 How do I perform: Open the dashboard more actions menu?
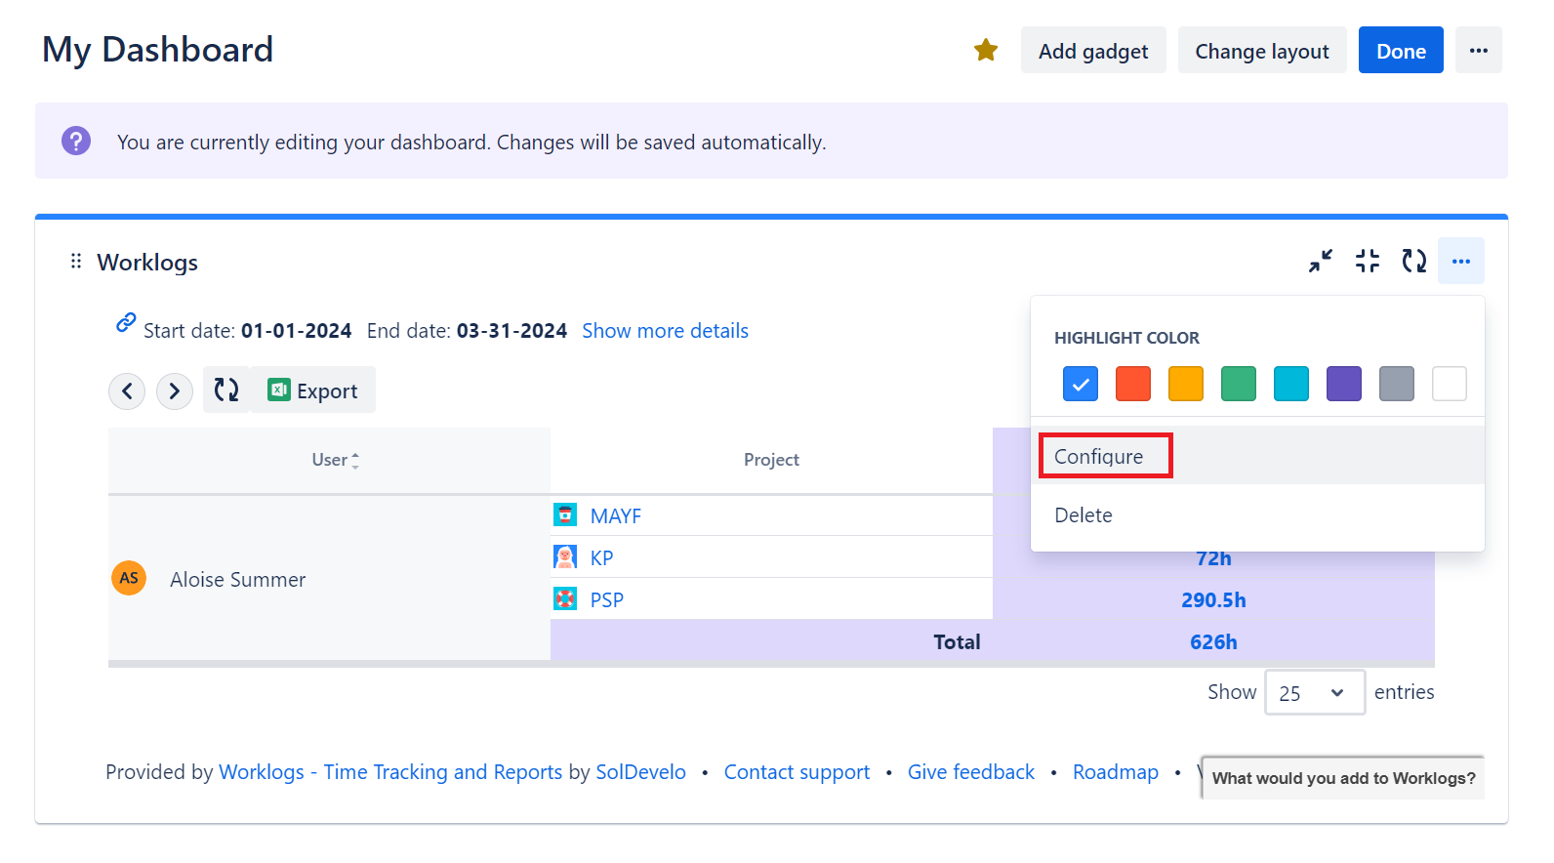click(1479, 50)
